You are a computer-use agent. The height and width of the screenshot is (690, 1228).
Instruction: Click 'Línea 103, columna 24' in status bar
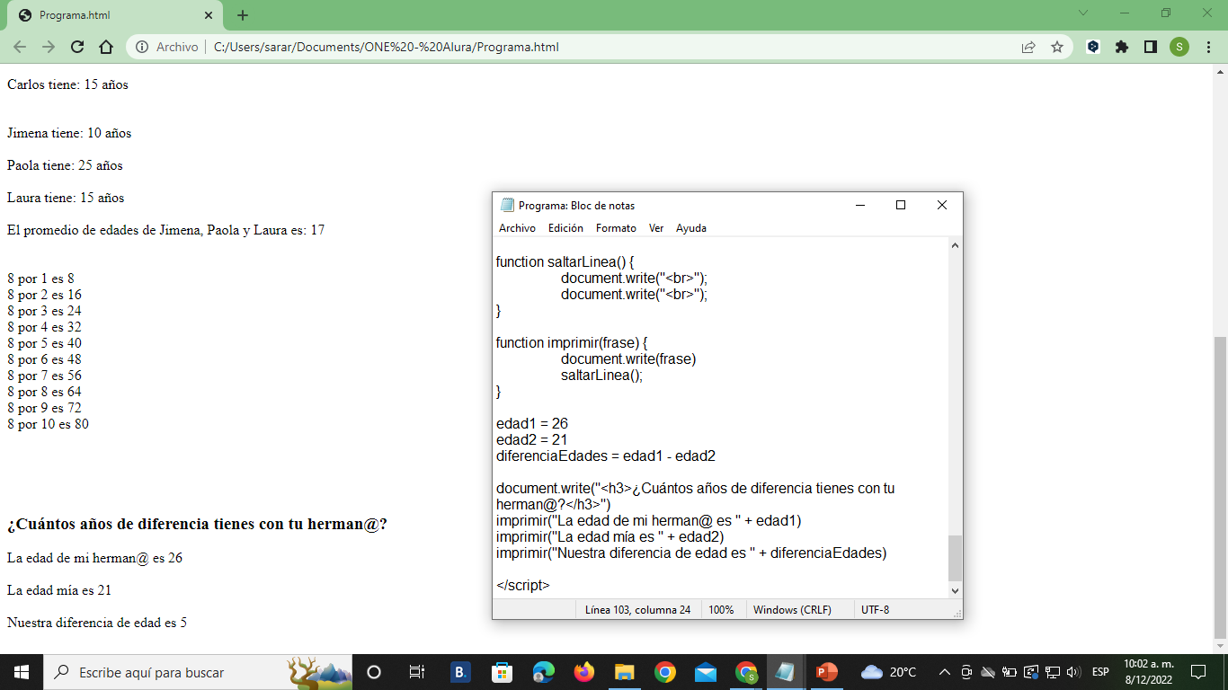[637, 610]
